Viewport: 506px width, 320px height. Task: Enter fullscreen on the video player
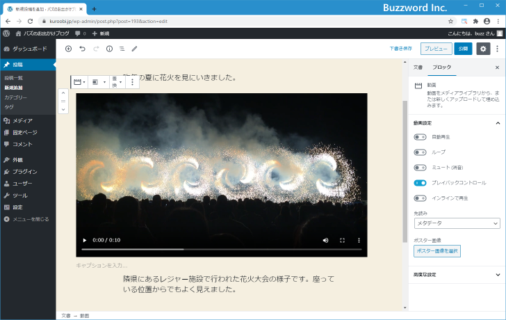point(342,240)
